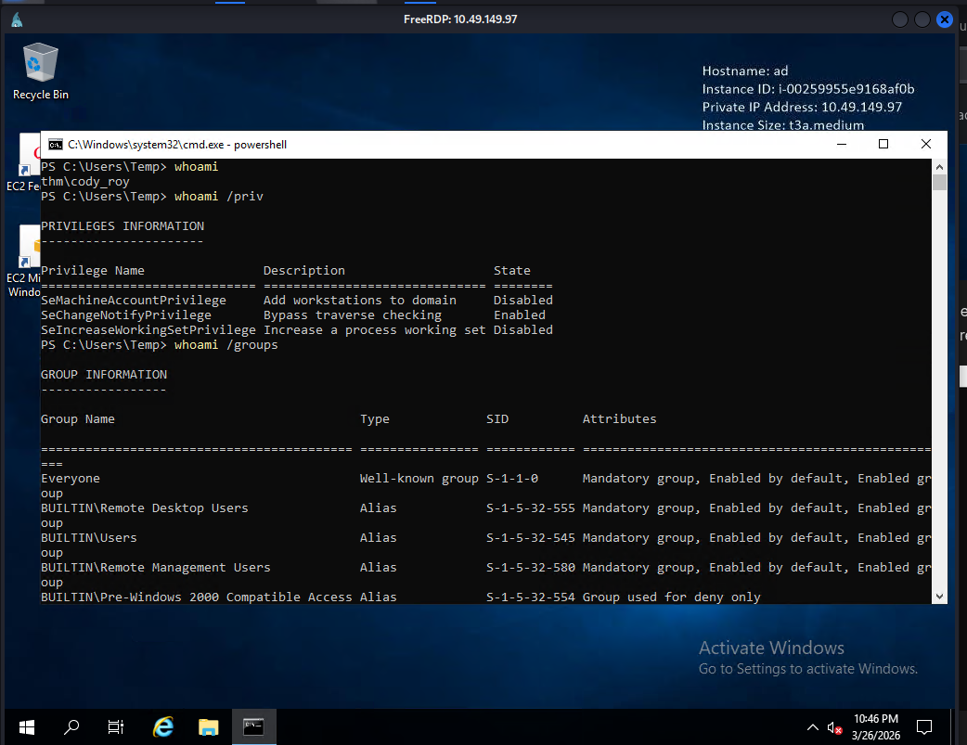Click the whoami /priv command line
The height and width of the screenshot is (745, 967).
click(151, 196)
